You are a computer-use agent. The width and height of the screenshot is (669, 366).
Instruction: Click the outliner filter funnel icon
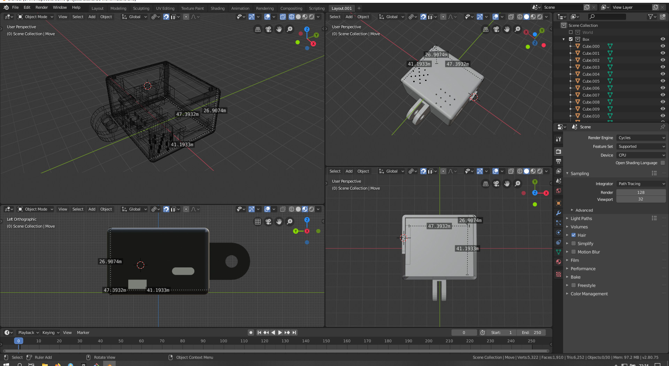[x=650, y=17]
